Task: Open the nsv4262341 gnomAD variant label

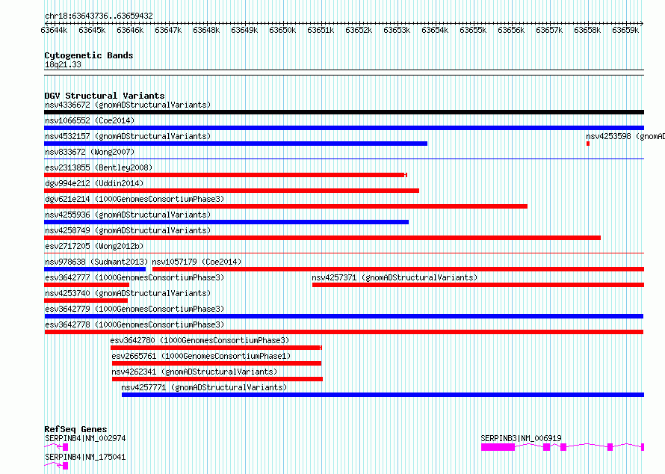Action: point(194,372)
